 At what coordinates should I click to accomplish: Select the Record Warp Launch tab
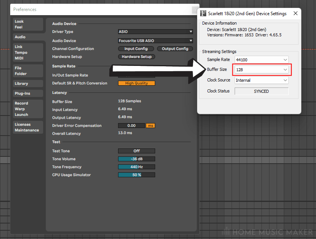[28, 109]
